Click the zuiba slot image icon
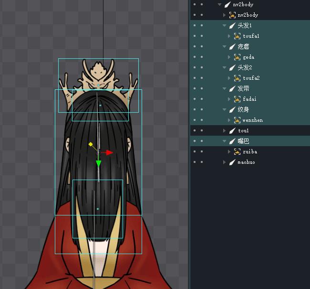Screen dimensions: 310x289 [237, 152]
